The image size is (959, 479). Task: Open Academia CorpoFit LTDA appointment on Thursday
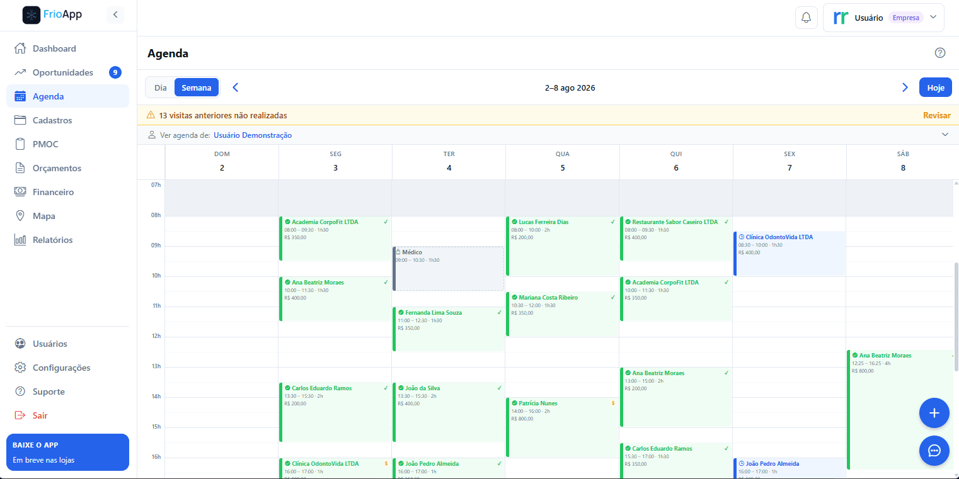pyautogui.click(x=676, y=299)
